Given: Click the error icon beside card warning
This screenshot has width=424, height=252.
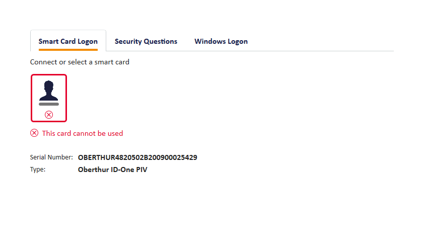Looking at the screenshot, I should 34,133.
